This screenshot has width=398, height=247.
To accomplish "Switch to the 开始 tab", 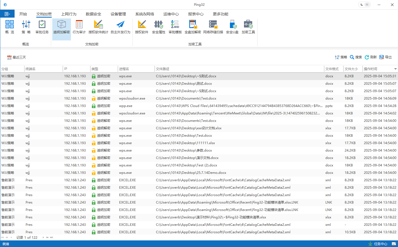I will tap(23, 14).
